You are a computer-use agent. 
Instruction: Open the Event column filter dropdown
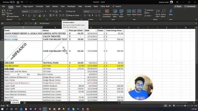pyautogui.click(x=41, y=31)
